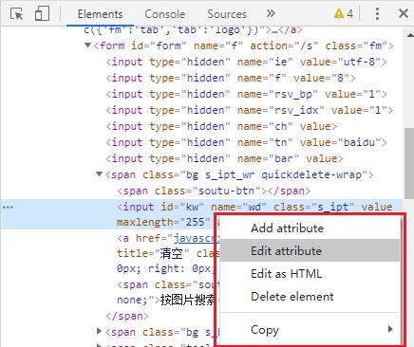The height and width of the screenshot is (347, 414).
Task: Click the javascript href link
Action: [196, 238]
